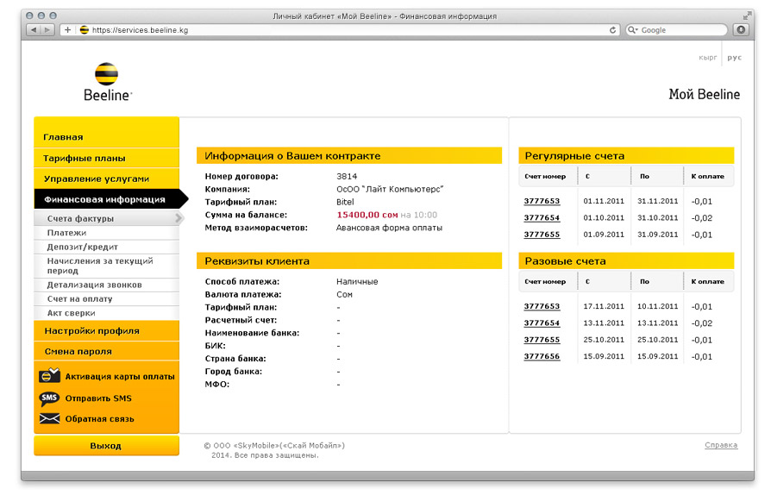Image resolution: width=771 pixels, height=495 pixels.
Task: Click the contract number value 3814
Action: [347, 176]
